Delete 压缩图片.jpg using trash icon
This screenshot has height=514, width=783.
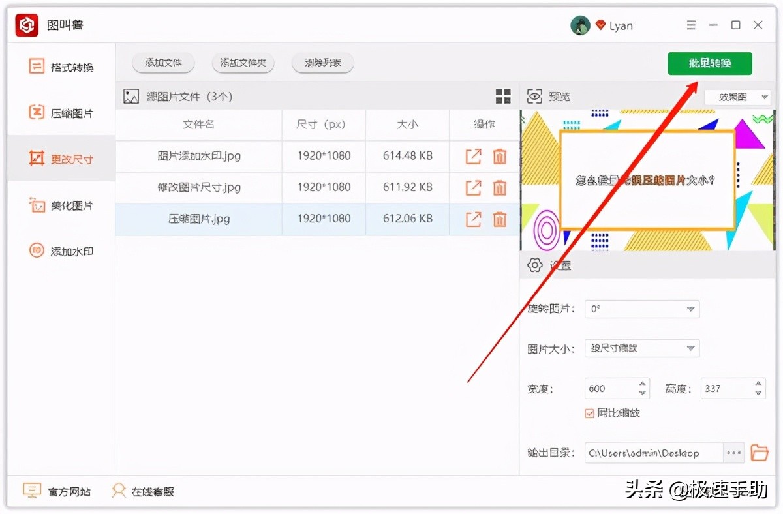pyautogui.click(x=499, y=219)
